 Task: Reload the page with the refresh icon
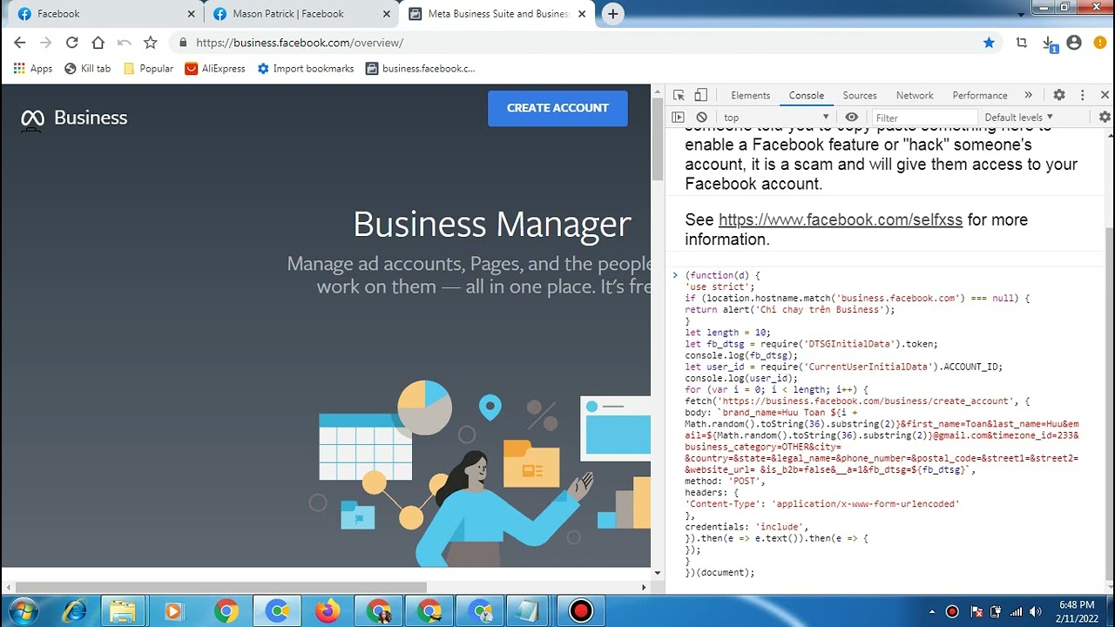tap(72, 43)
